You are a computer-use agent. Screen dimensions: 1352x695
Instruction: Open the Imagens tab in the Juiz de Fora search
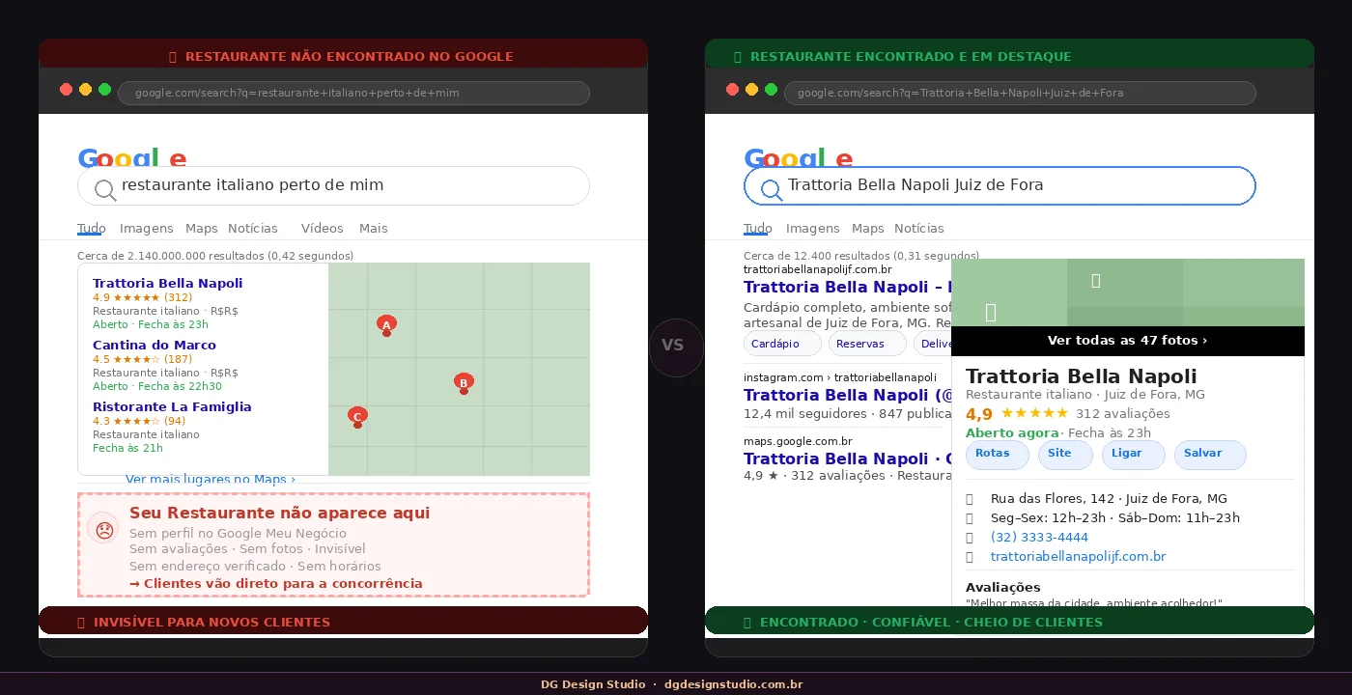813,229
